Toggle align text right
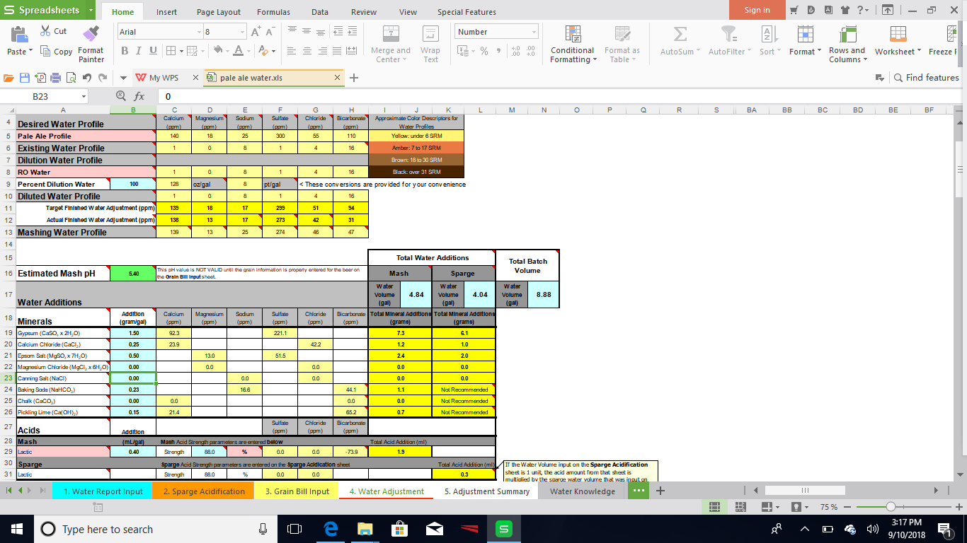The image size is (967, 543). tap(323, 51)
